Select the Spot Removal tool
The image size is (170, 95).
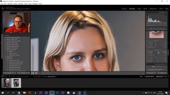(151, 29)
